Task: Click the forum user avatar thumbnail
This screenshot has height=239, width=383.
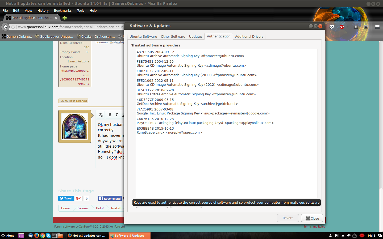Action: click(75, 126)
